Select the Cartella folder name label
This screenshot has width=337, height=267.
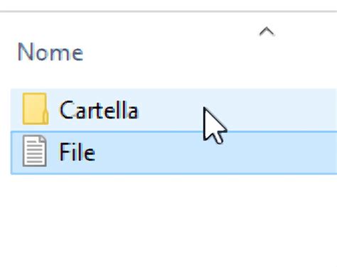[99, 109]
